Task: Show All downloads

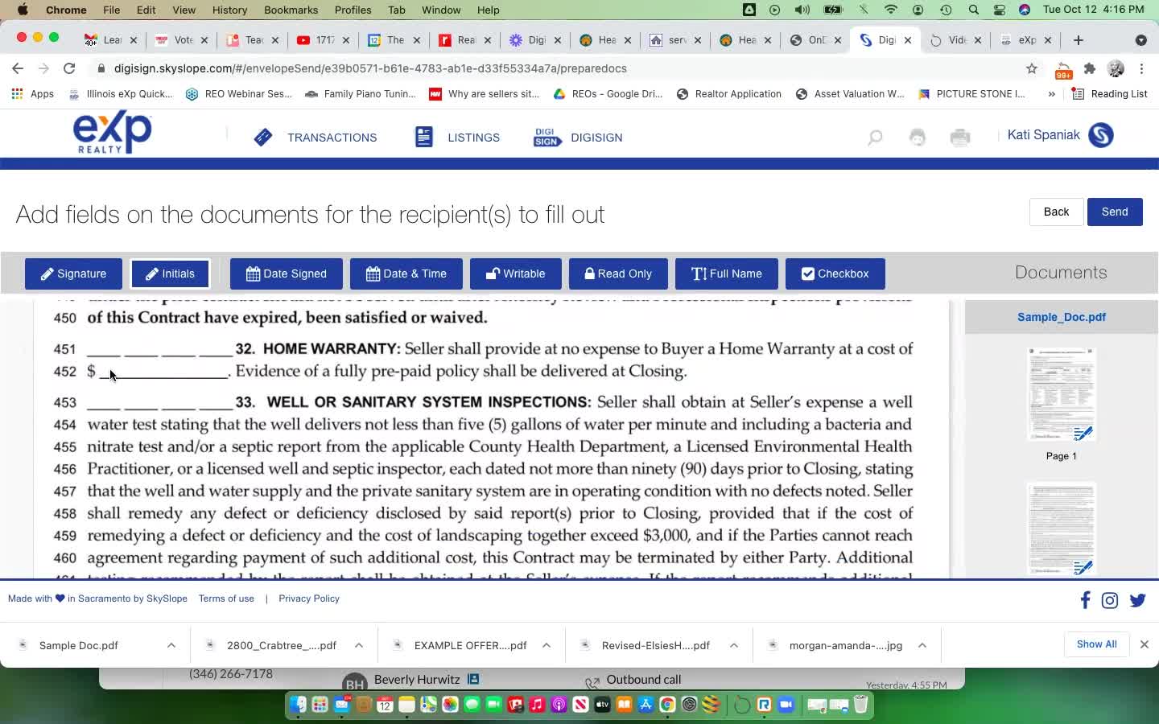Action: (x=1096, y=644)
